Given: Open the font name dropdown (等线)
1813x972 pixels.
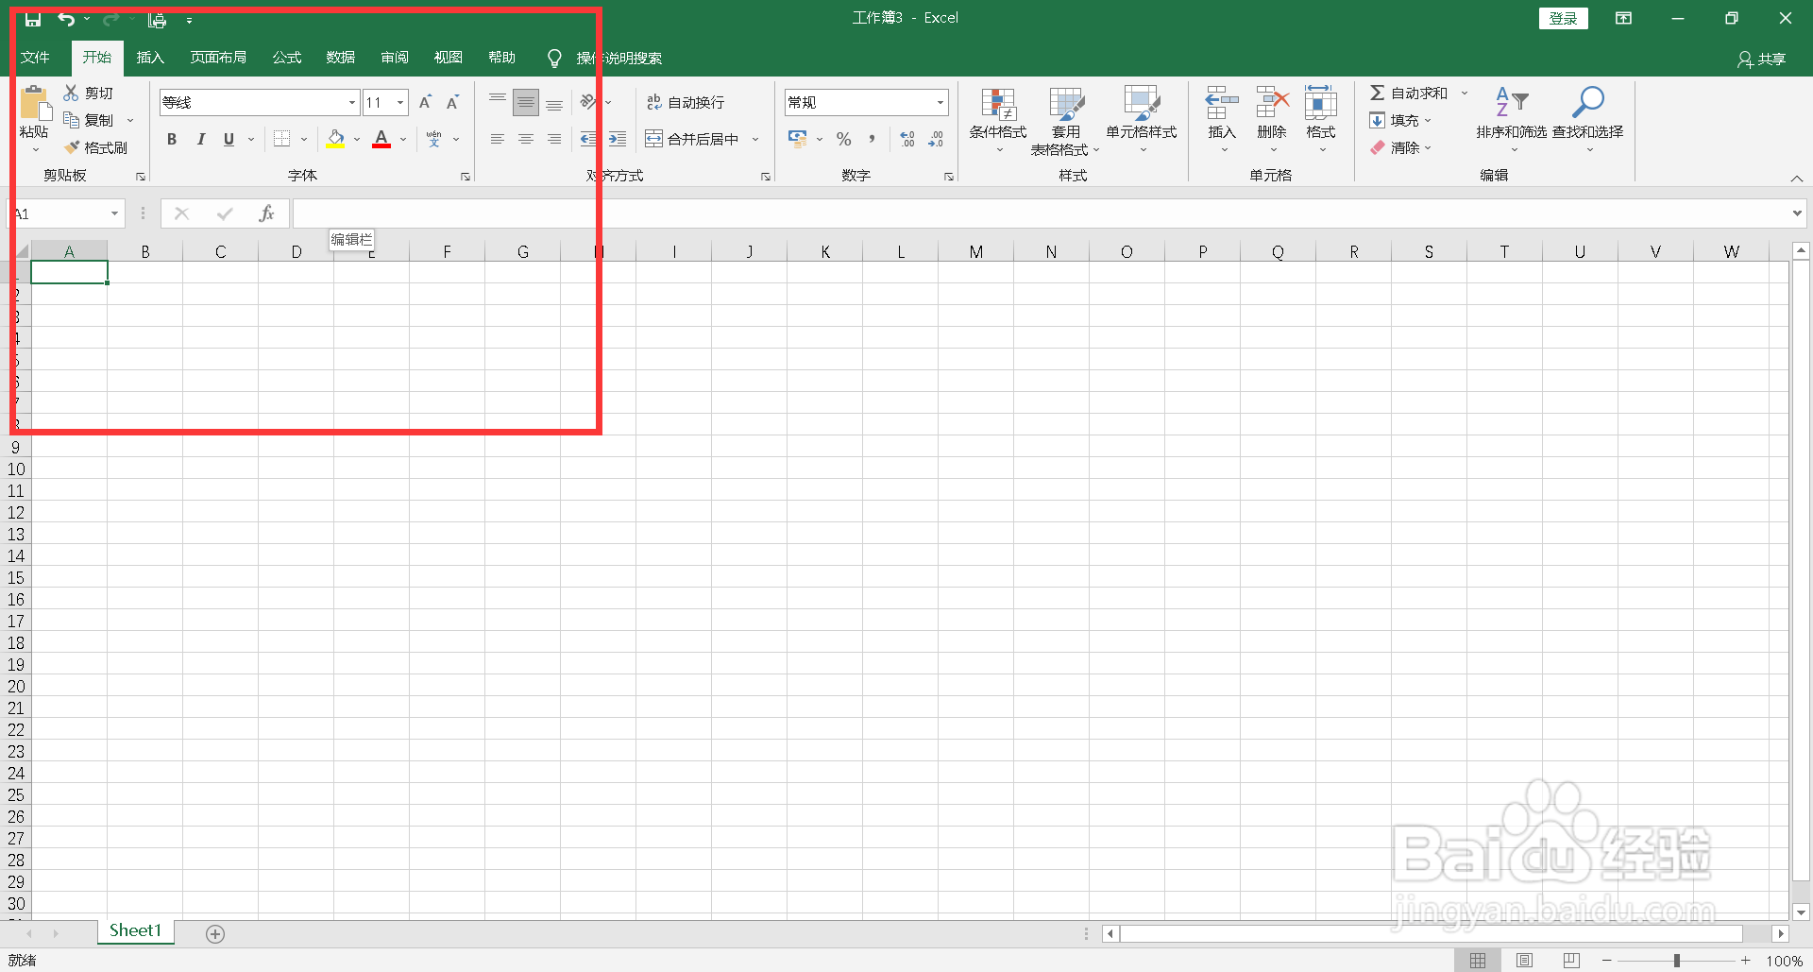Looking at the screenshot, I should click(352, 102).
